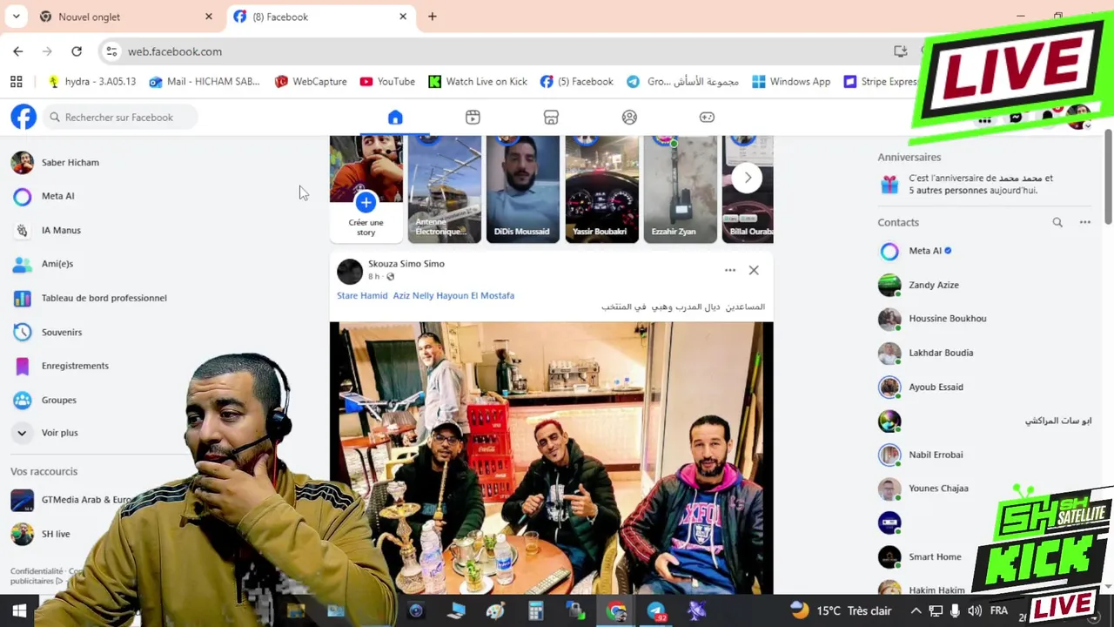Viewport: 1114px width, 627px height.
Task: Open the Marketplace tab icon
Action: (x=551, y=117)
